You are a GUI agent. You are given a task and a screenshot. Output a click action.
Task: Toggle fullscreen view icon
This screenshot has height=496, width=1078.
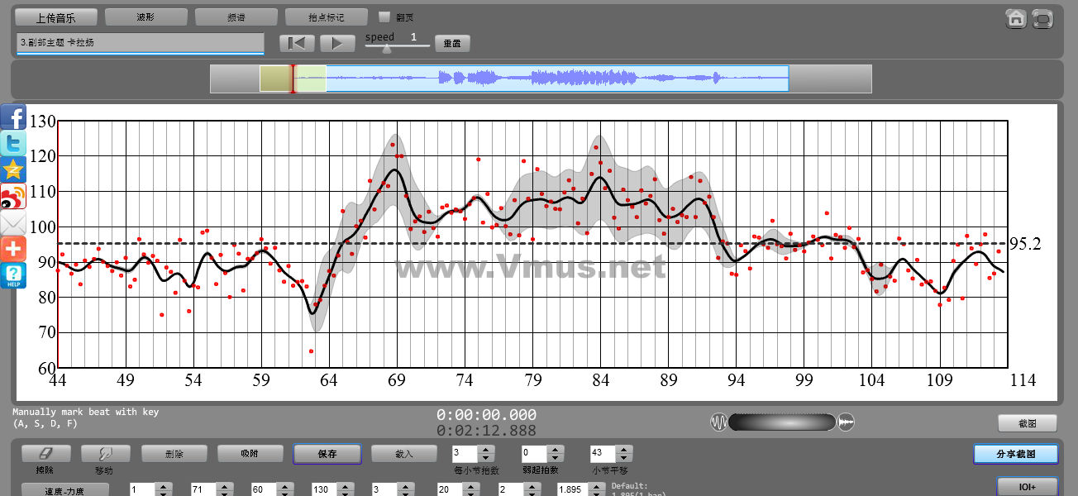click(x=1043, y=19)
